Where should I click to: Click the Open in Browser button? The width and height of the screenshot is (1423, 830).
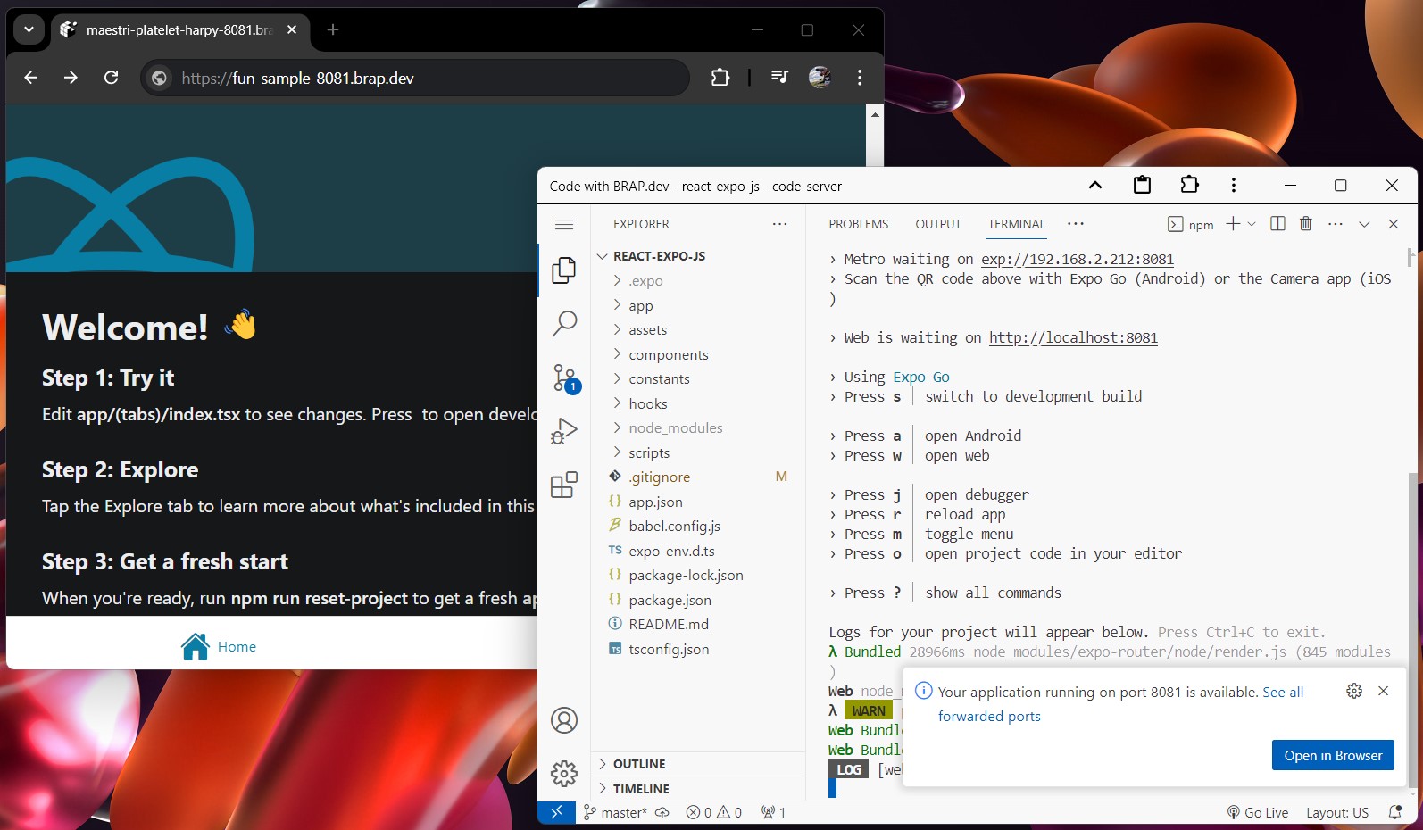point(1332,755)
